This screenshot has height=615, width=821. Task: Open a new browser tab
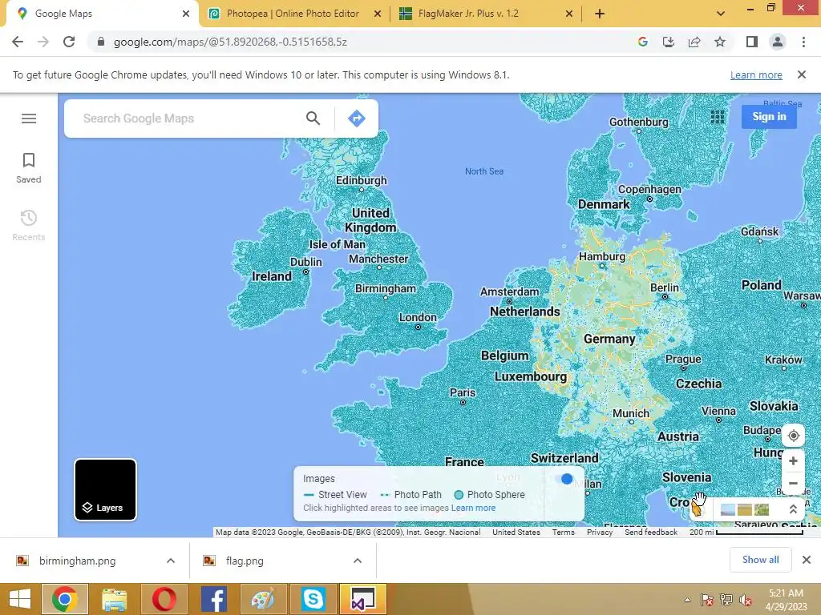[x=600, y=14]
